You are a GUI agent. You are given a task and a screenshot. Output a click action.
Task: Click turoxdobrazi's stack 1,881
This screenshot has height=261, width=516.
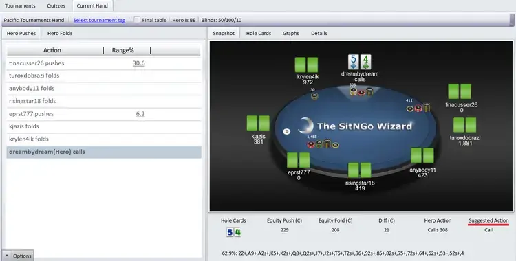click(x=465, y=144)
